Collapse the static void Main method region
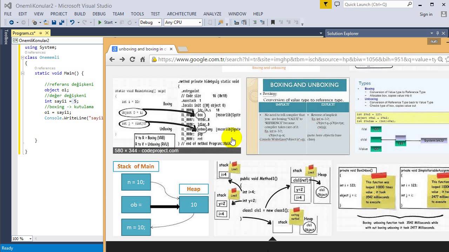Viewport: 449px width, 252px height. click(22, 73)
